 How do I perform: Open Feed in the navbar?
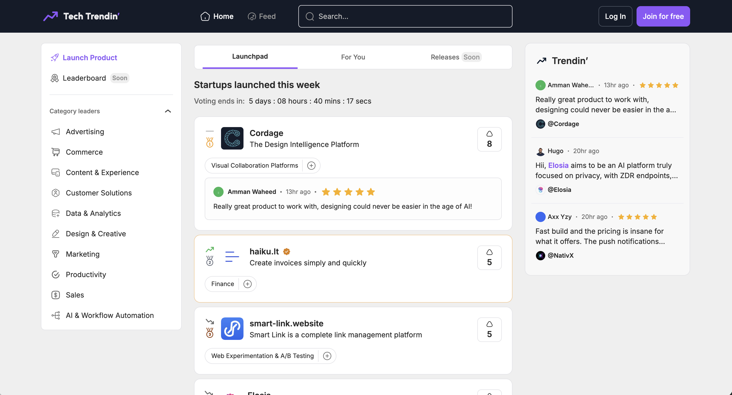click(261, 17)
